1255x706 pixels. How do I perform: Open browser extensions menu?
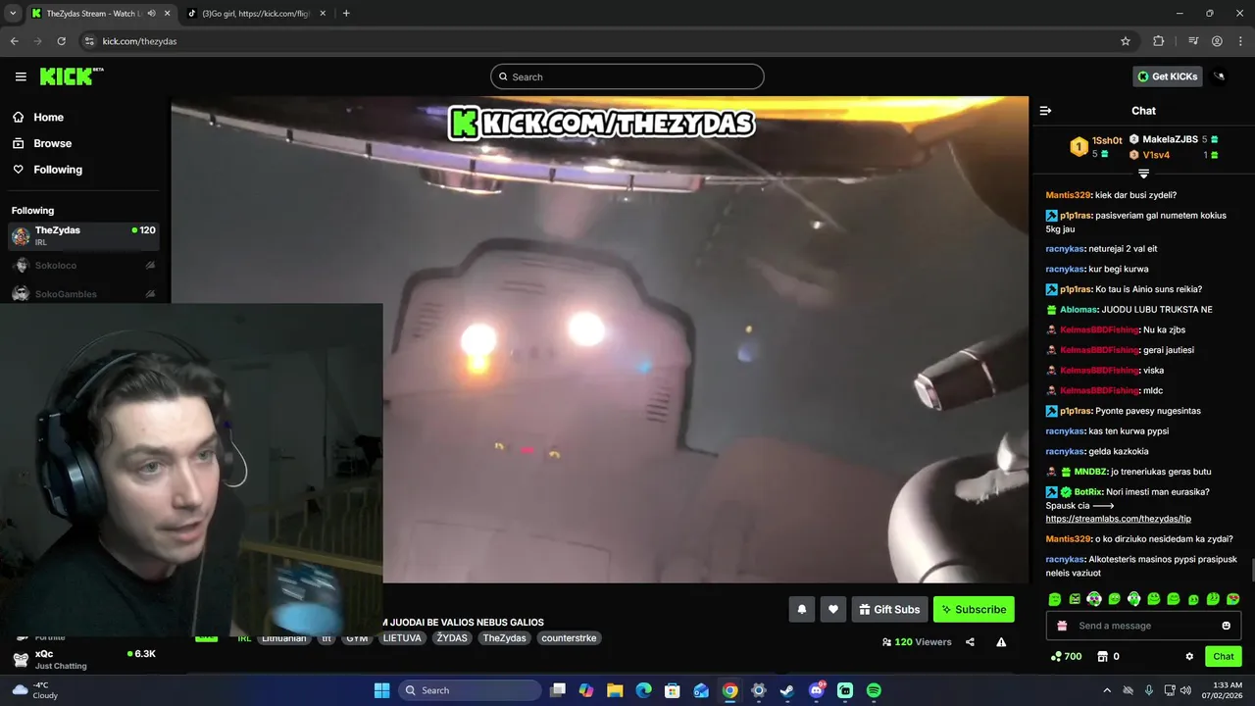tap(1158, 41)
